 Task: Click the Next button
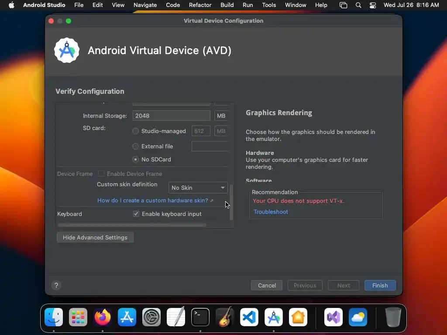point(344,285)
